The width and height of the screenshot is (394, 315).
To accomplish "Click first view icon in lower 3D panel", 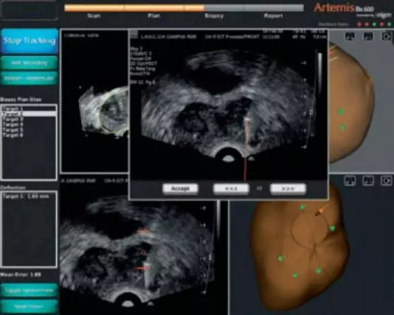I will click(x=350, y=180).
